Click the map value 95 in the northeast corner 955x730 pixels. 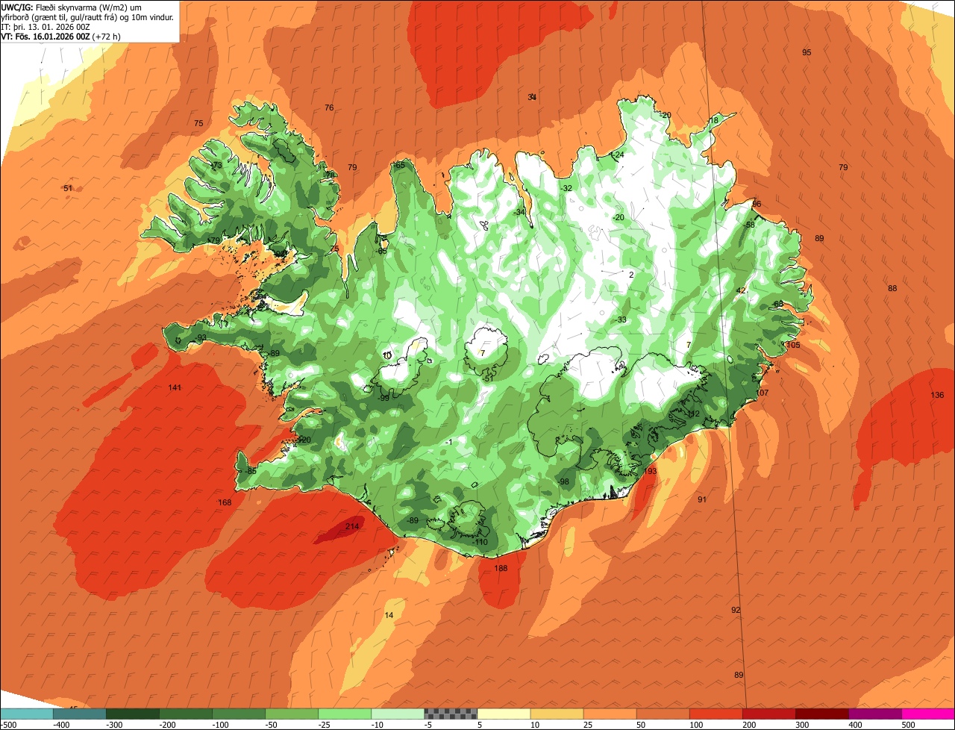pyautogui.click(x=807, y=52)
